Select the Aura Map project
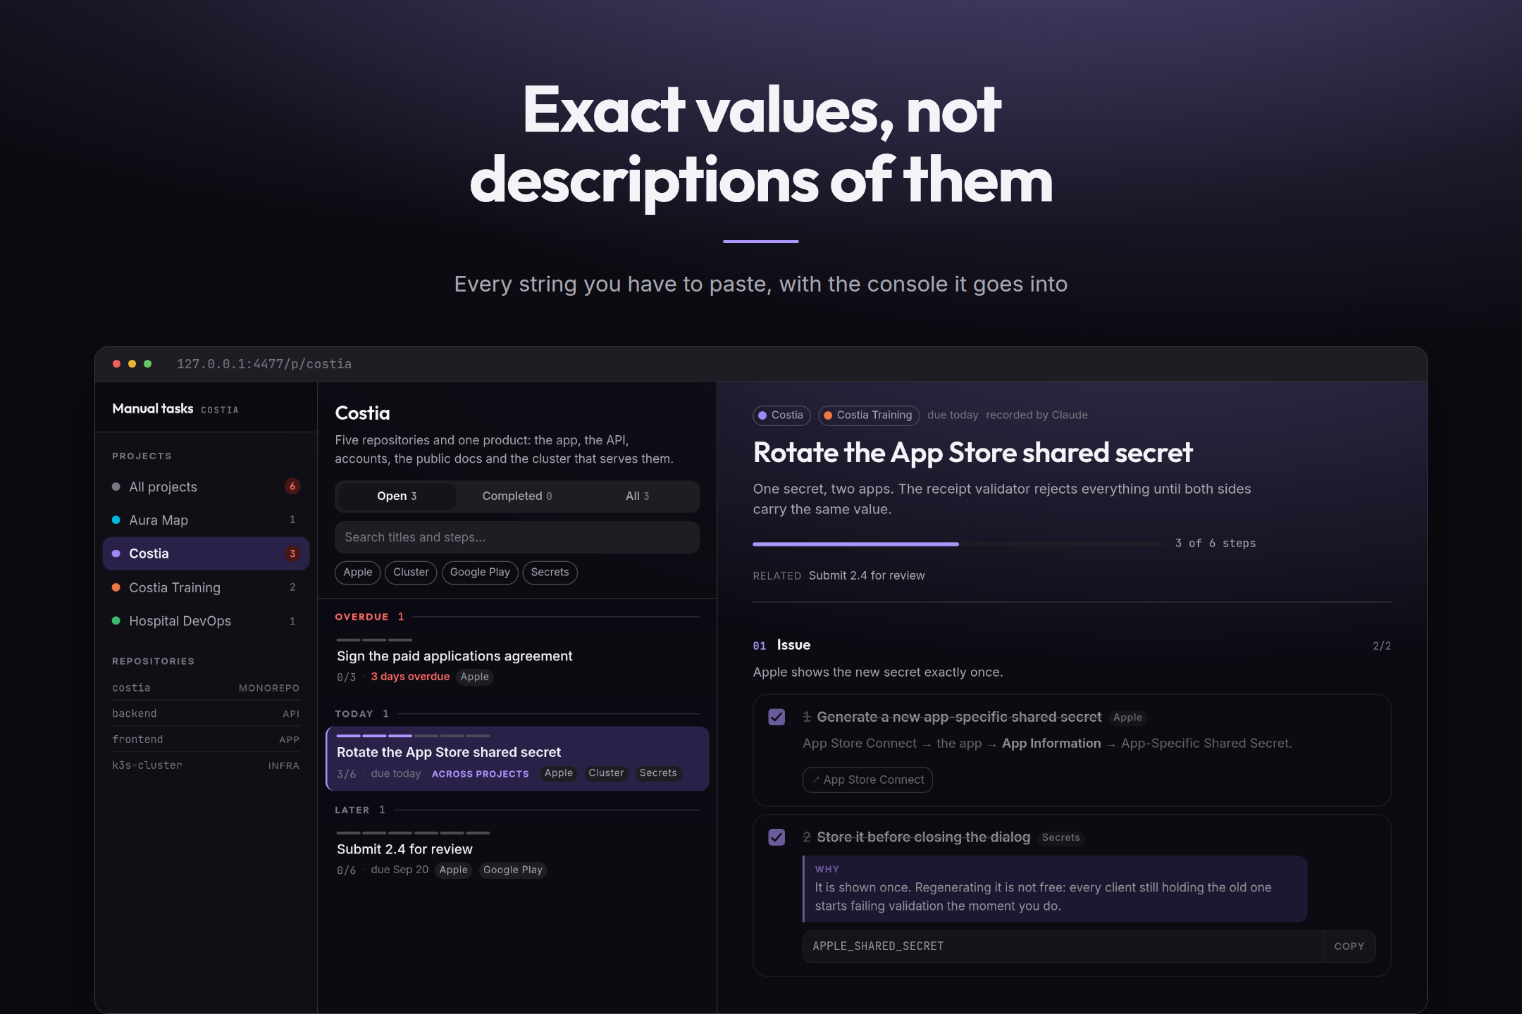This screenshot has height=1014, width=1522. 206,520
